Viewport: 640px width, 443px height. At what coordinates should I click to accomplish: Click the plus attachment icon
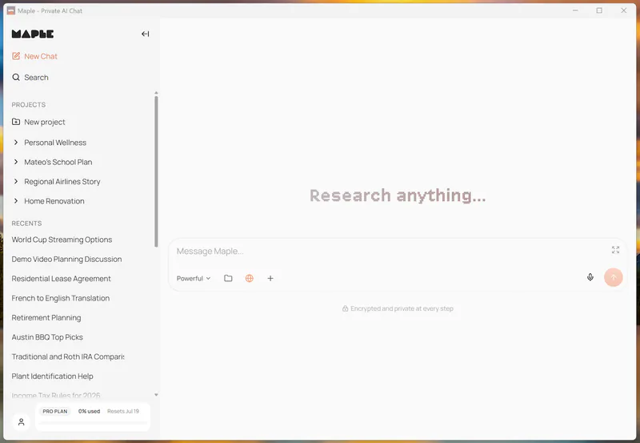[x=270, y=278]
